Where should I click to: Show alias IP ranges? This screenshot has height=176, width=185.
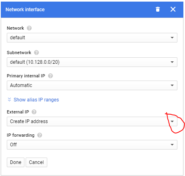click(36, 100)
